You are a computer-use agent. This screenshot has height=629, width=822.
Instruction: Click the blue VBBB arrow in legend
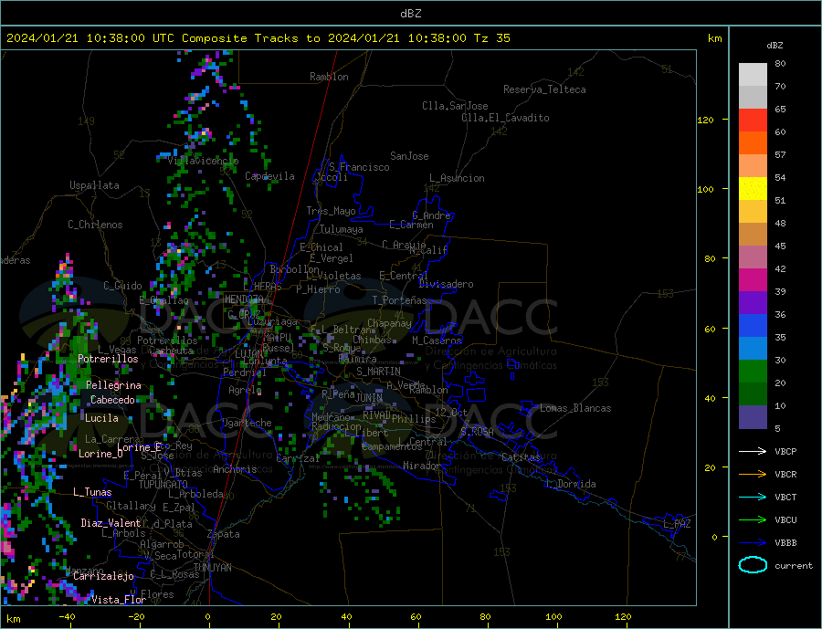pos(753,543)
